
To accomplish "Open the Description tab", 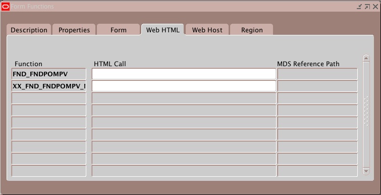I will point(29,30).
